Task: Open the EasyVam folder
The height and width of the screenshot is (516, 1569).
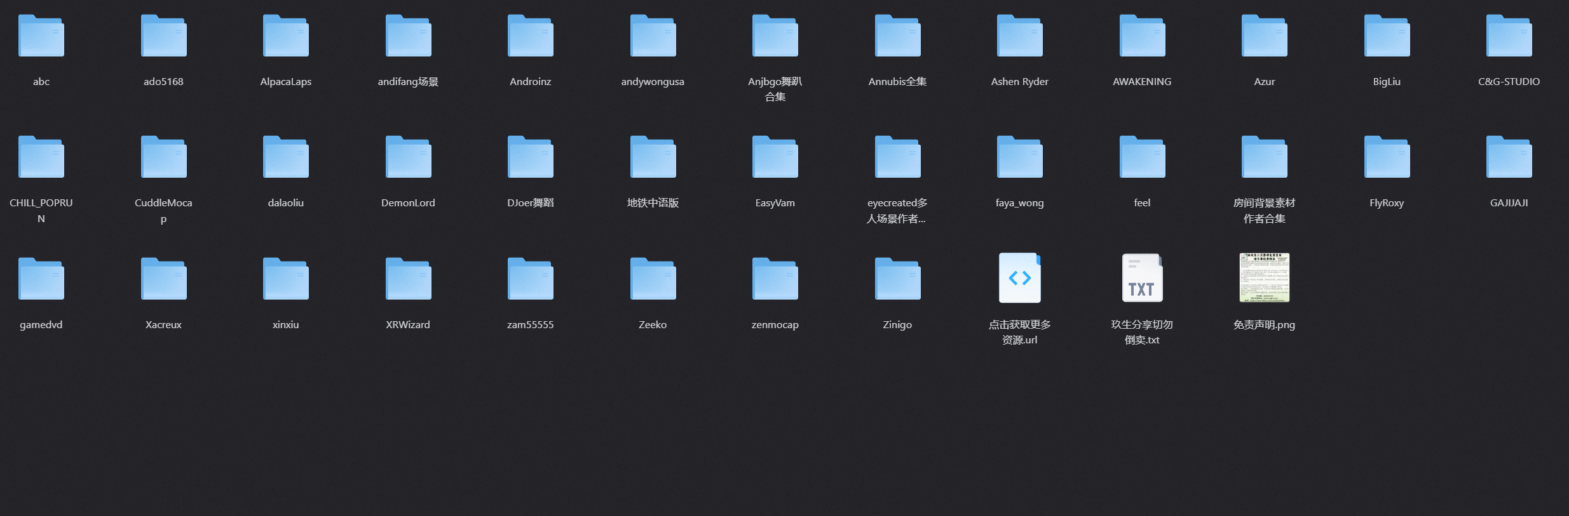Action: 775,157
